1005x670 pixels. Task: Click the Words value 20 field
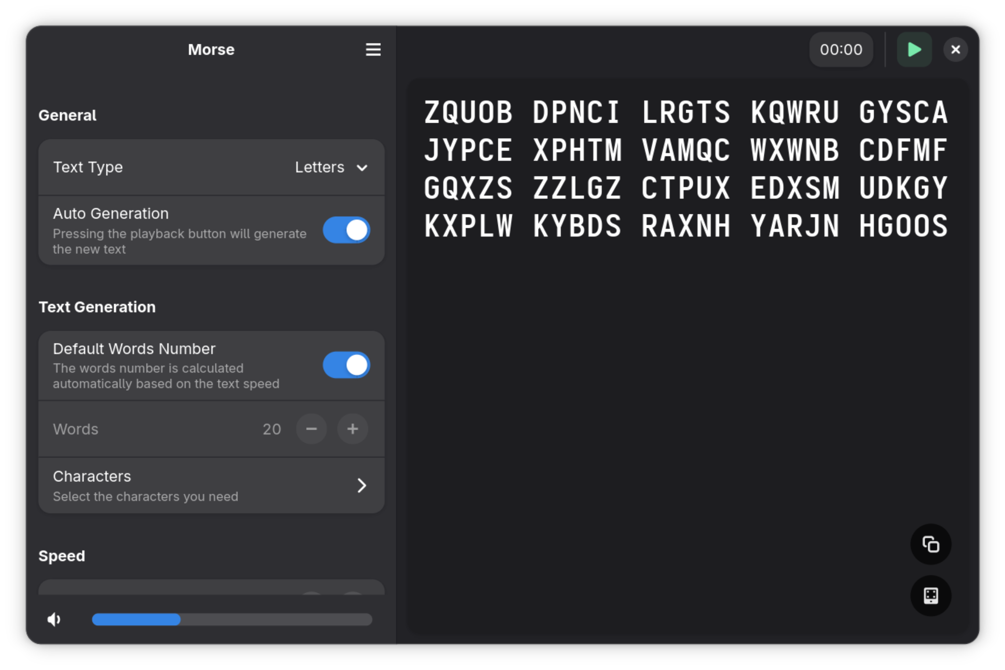(x=272, y=429)
